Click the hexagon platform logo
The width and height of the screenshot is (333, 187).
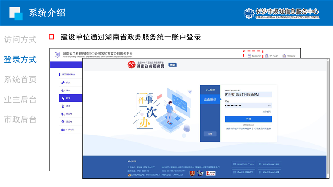pos(57,54)
